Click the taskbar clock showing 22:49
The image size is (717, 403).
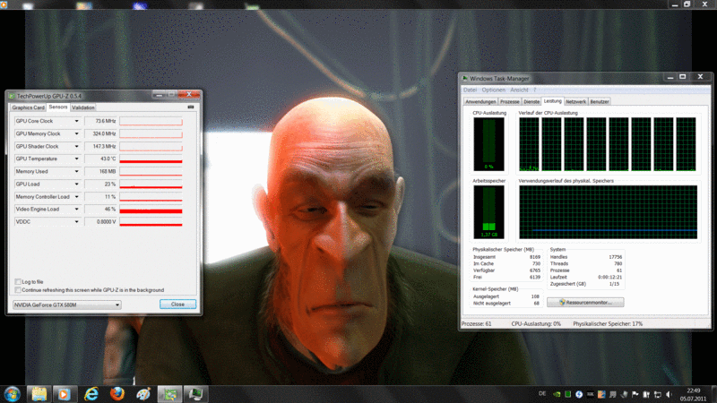click(x=694, y=392)
